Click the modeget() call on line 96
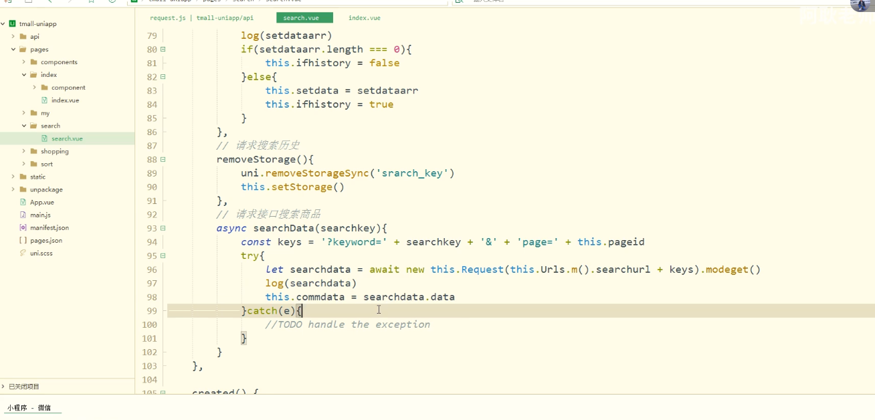 click(x=734, y=270)
